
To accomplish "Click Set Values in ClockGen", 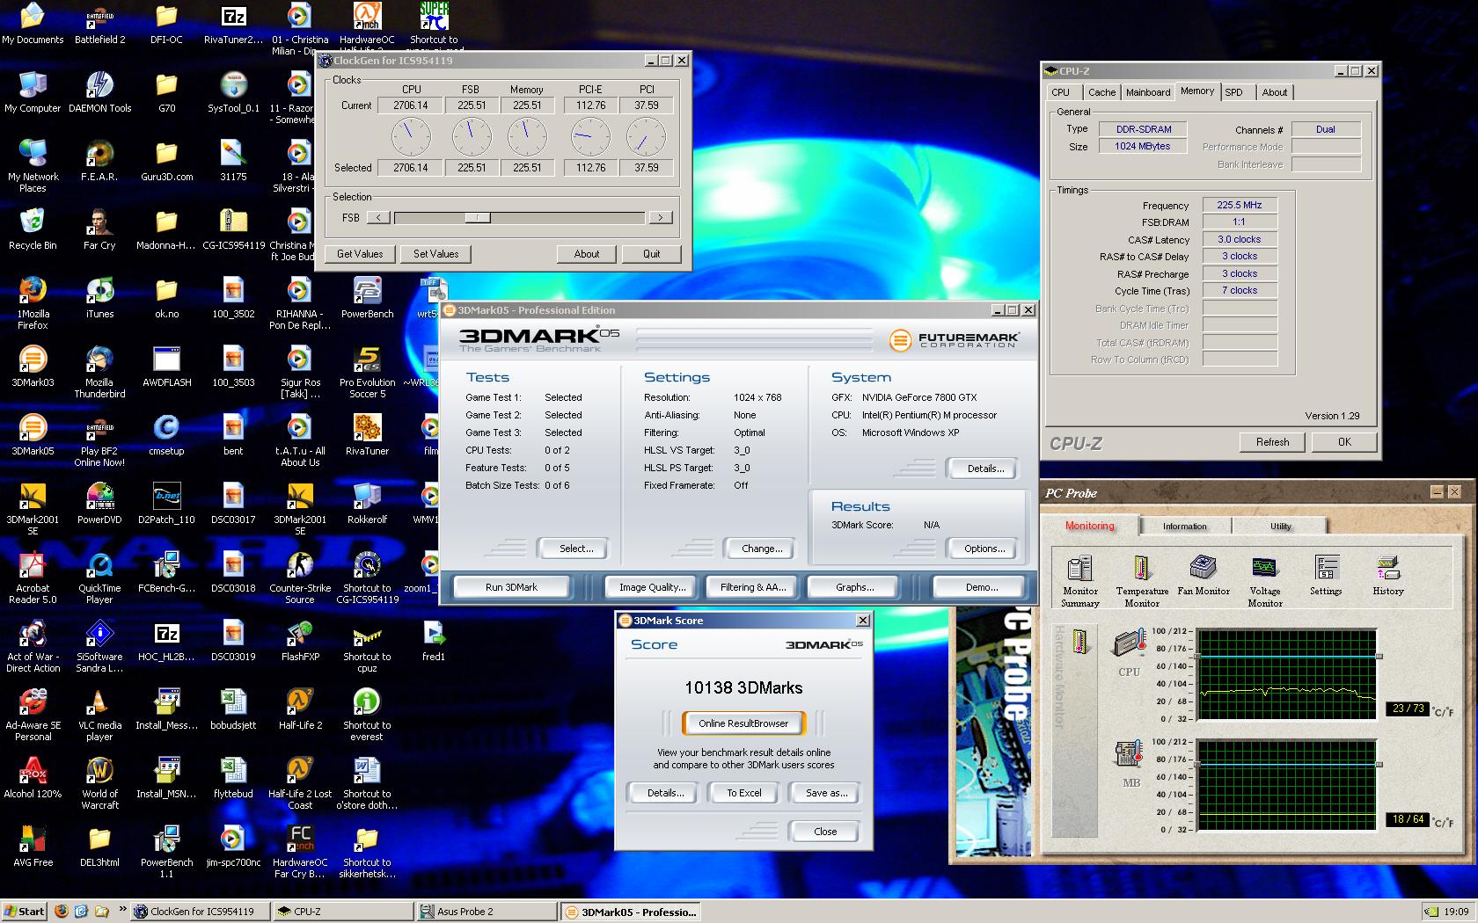I will tap(436, 254).
